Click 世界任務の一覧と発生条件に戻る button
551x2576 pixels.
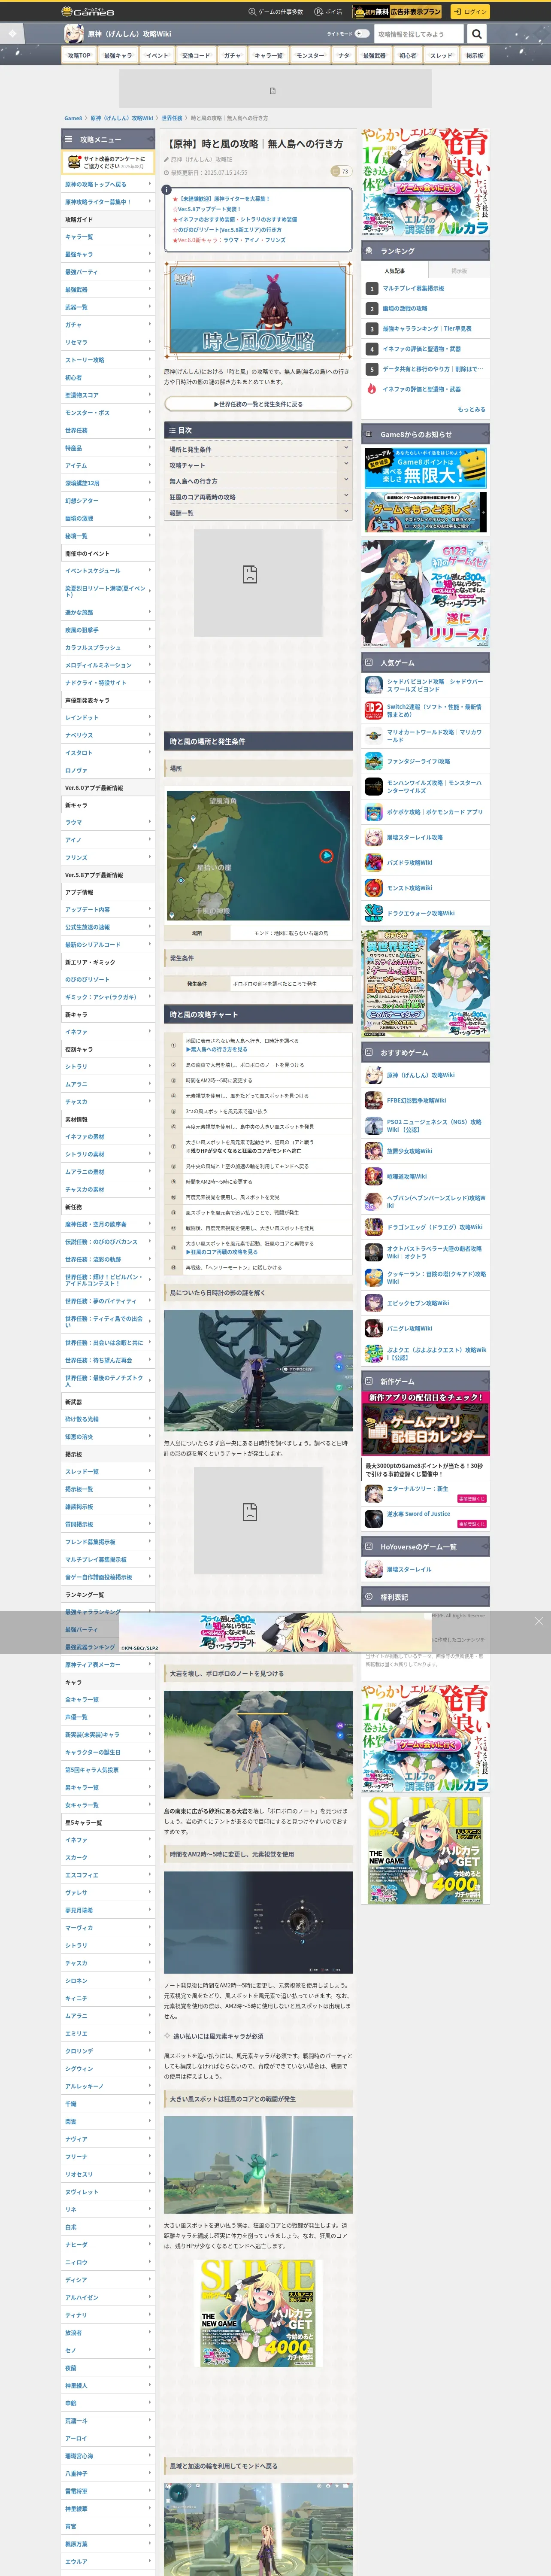[258, 404]
